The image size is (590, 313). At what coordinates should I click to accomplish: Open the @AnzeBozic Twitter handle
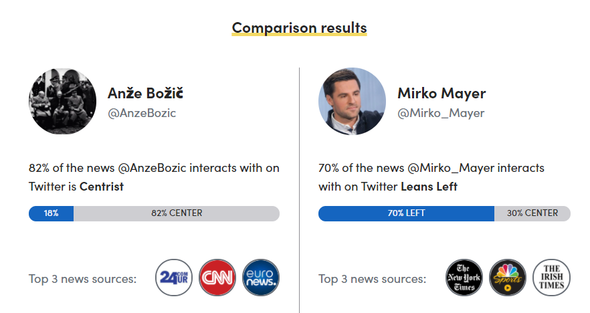coord(142,113)
